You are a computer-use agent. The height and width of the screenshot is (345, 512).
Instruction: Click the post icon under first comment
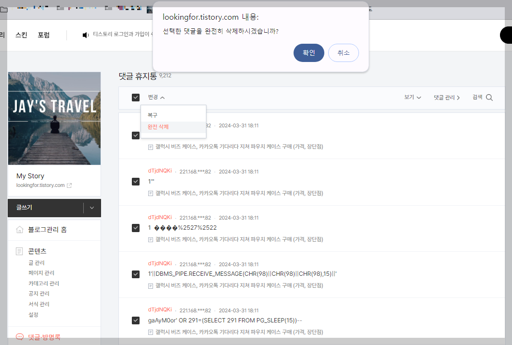151,147
